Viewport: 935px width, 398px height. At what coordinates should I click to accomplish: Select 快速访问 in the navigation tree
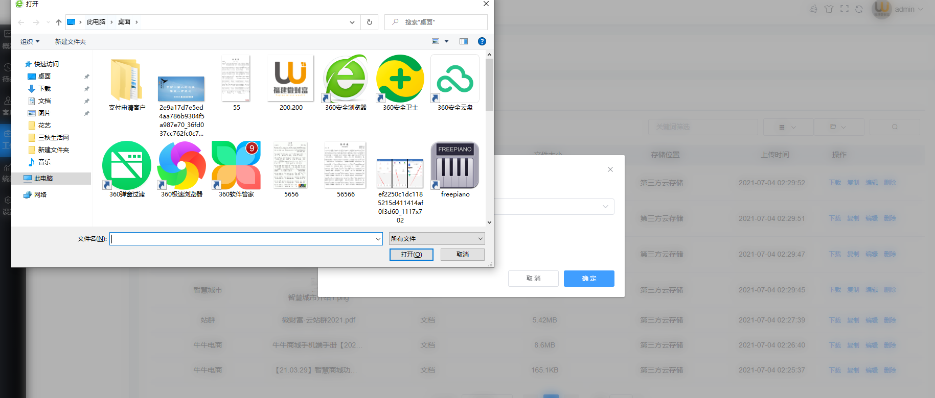46,64
